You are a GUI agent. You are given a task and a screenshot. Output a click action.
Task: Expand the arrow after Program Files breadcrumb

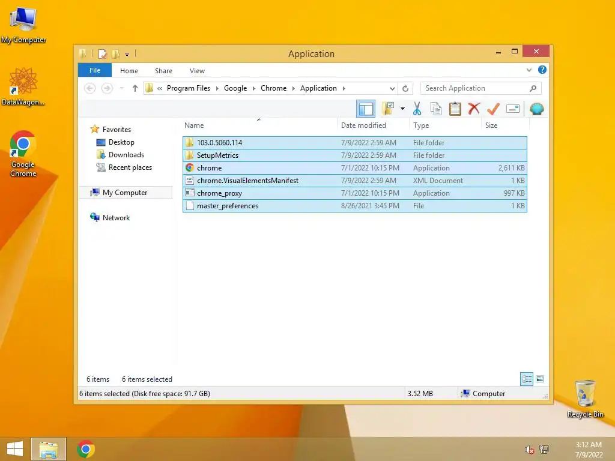tap(217, 88)
